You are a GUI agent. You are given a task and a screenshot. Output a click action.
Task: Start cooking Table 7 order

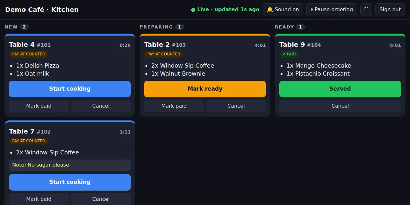click(x=70, y=182)
